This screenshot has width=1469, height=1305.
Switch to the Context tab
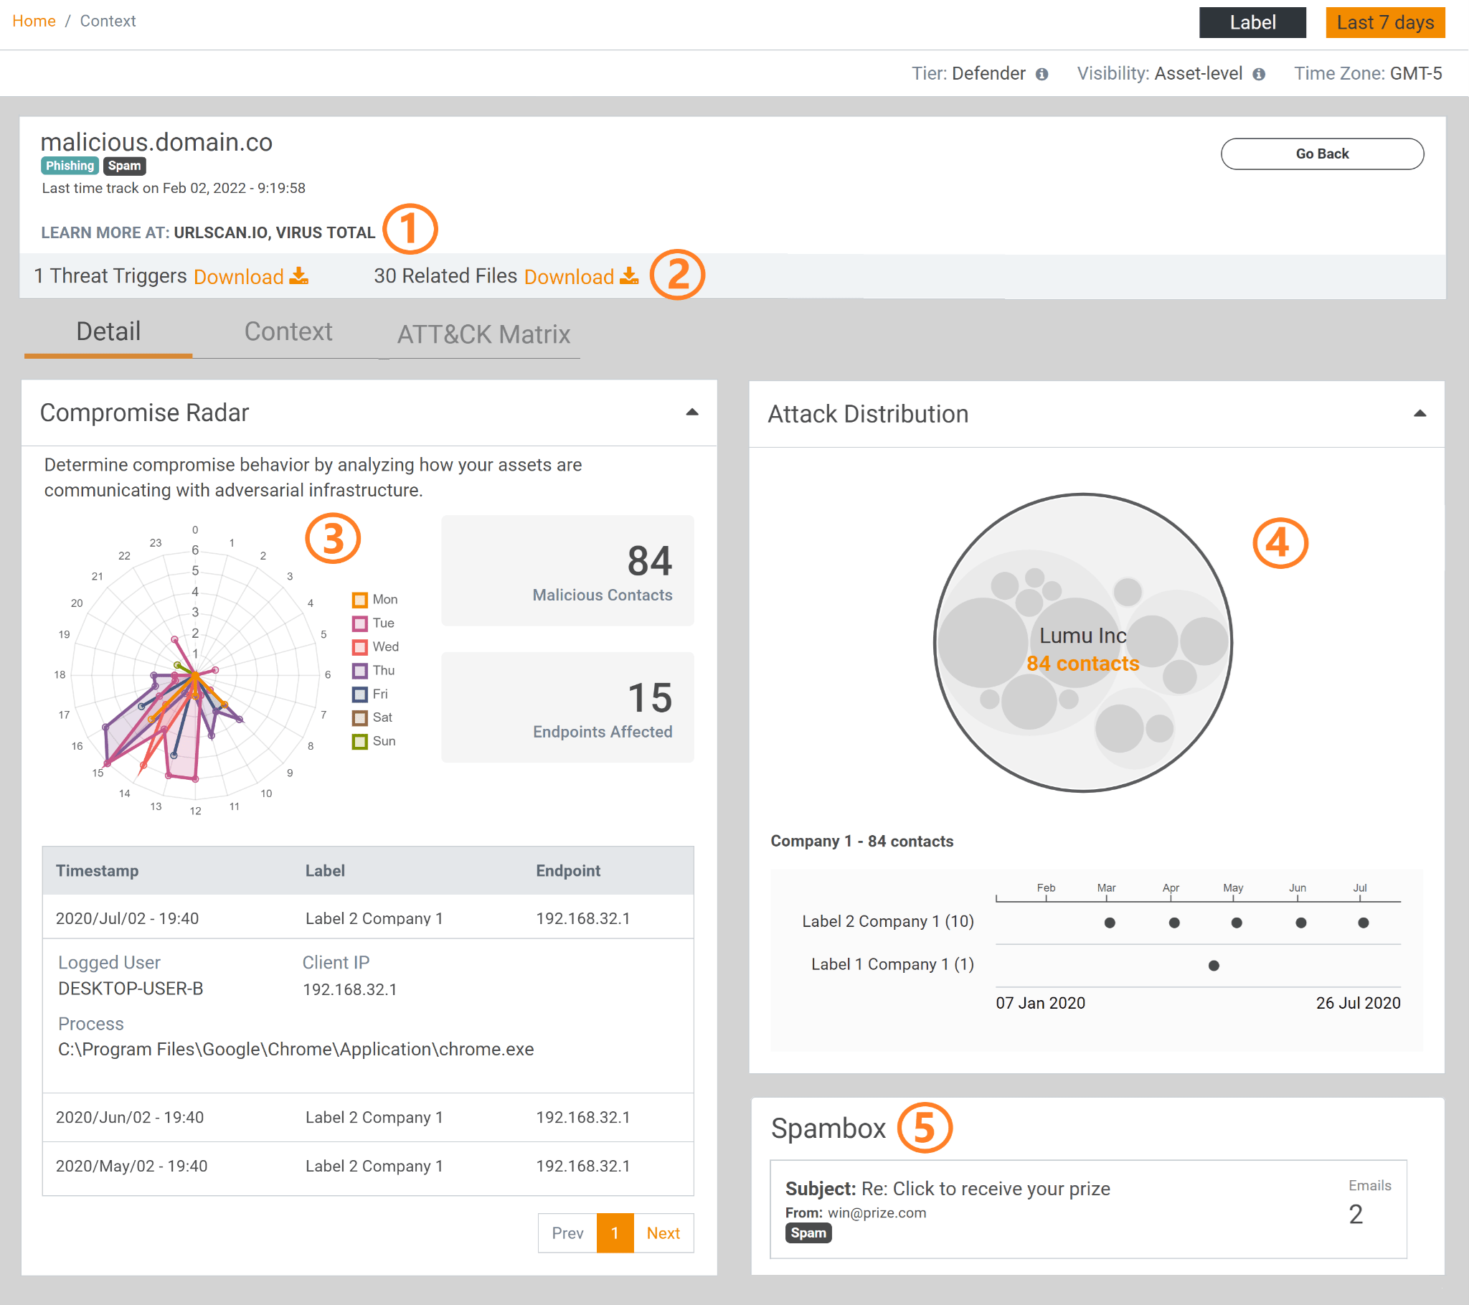coord(288,332)
